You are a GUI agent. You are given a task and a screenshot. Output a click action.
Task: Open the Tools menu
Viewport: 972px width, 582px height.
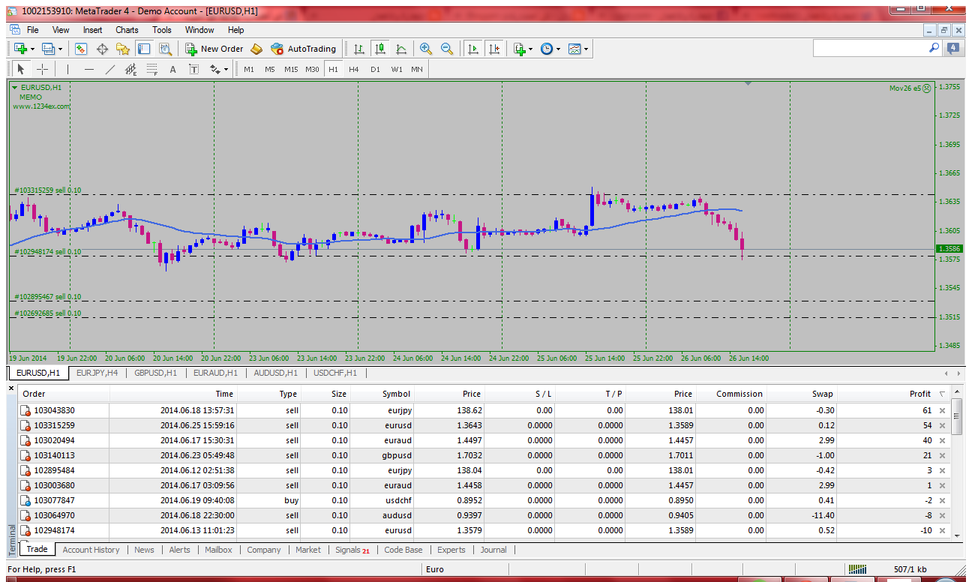pos(162,30)
